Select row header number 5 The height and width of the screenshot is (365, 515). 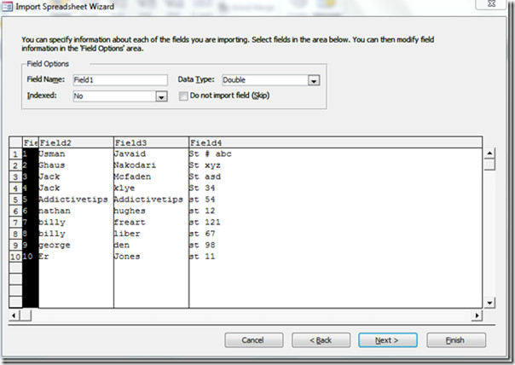pos(15,200)
